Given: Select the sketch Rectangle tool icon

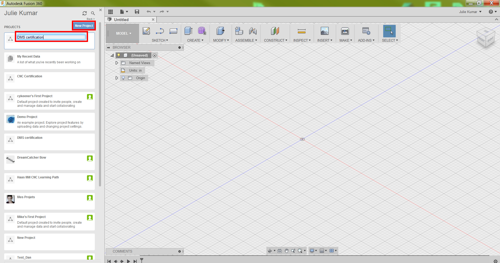Looking at the screenshot, I should [173, 31].
